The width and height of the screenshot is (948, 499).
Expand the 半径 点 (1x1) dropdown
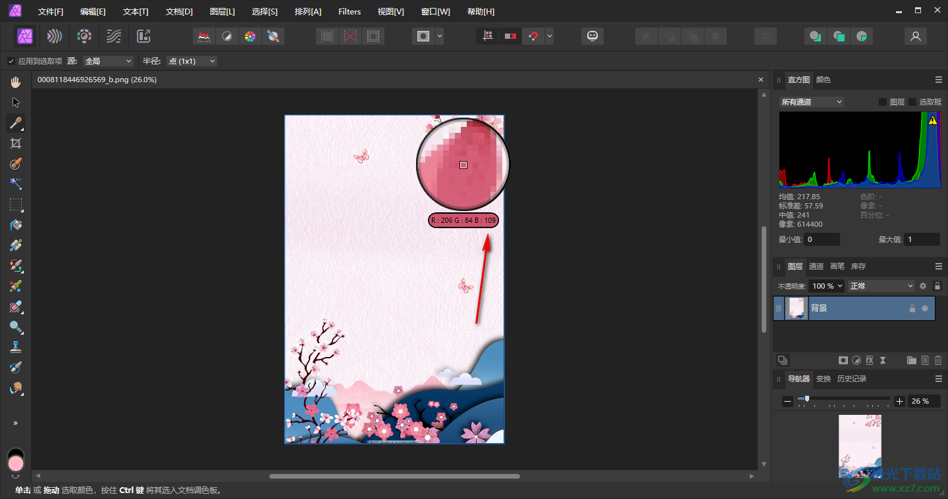pos(192,61)
